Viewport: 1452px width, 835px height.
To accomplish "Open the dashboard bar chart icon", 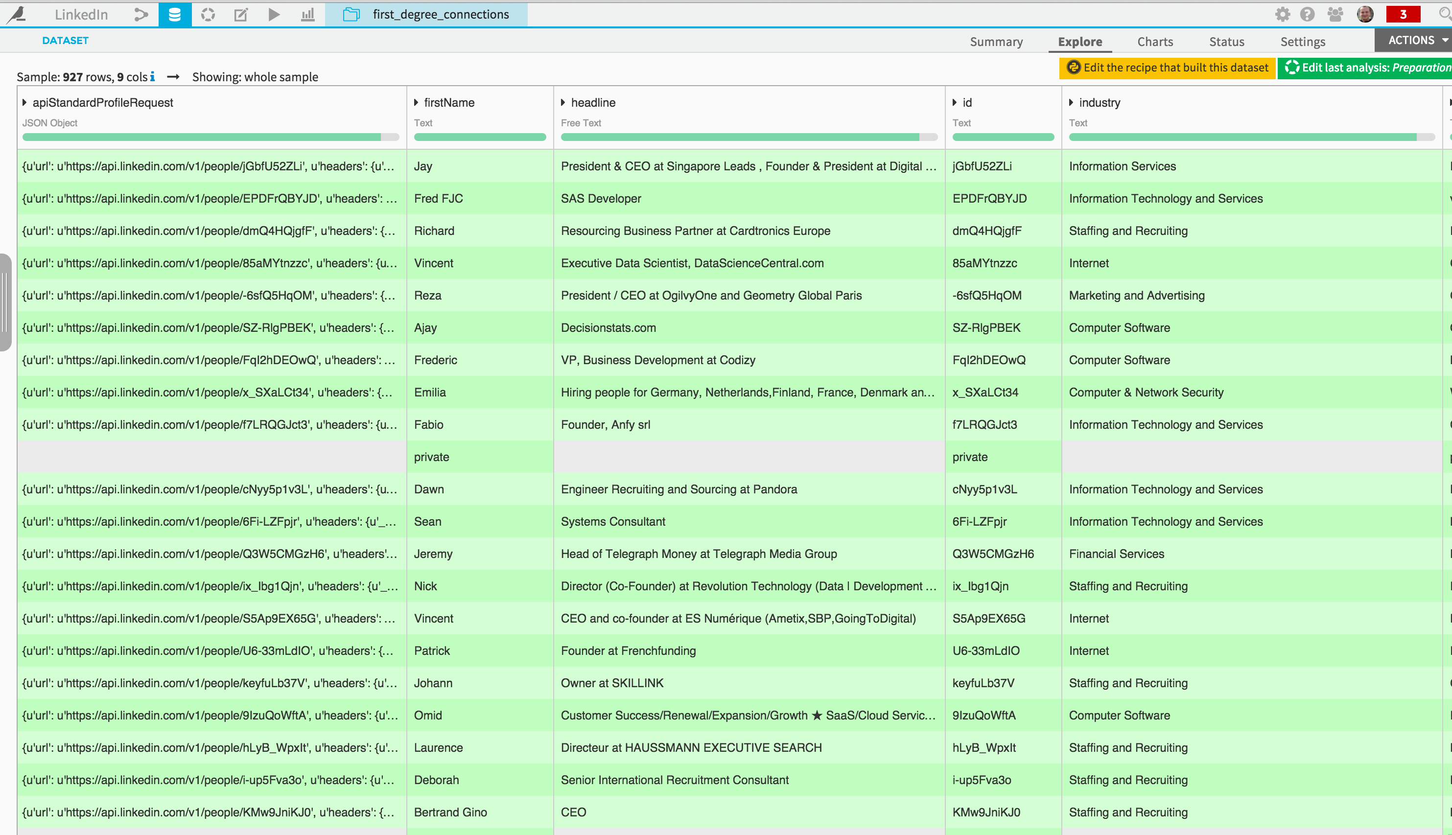I will coord(308,14).
